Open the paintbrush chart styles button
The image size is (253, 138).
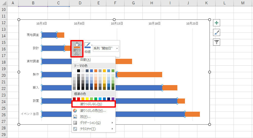pyautogui.click(x=217, y=32)
